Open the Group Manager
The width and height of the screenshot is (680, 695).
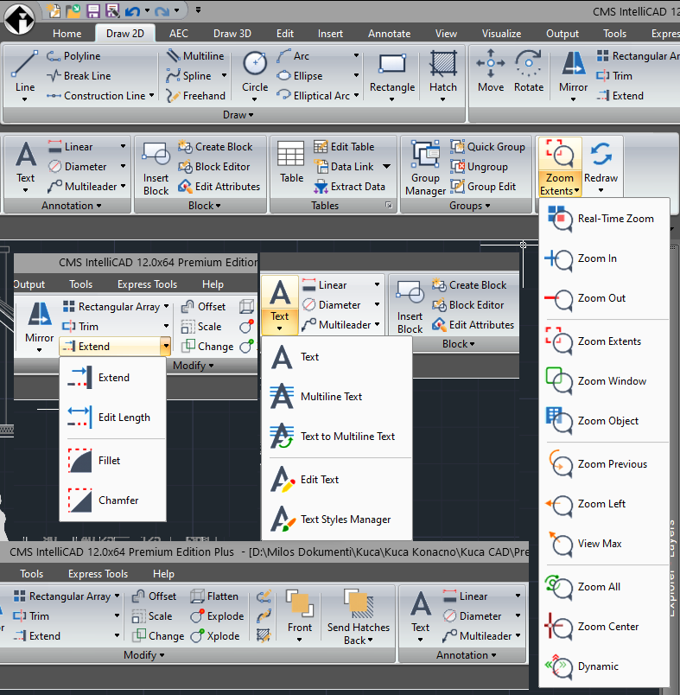[x=425, y=169]
